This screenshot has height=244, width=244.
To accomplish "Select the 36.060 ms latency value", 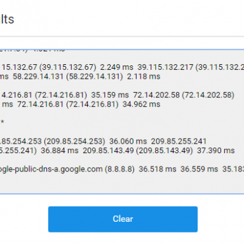I will tap(128, 141).
